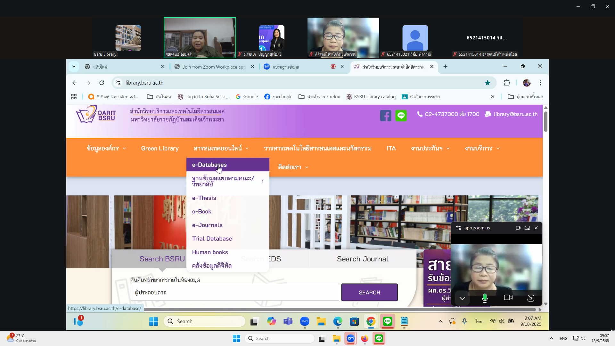Image resolution: width=615 pixels, height=346 pixels.
Task: Click the bookmark star in address bar
Action: tap(488, 83)
